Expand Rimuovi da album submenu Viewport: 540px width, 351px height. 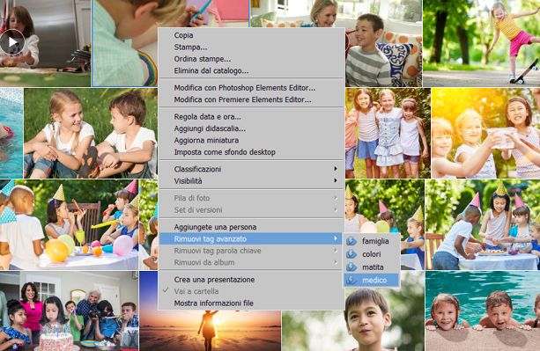pos(251,262)
